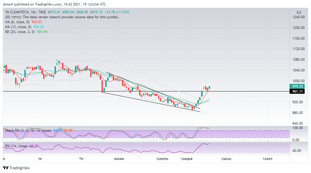Click the volume data unavailable notice

[x=62, y=17]
